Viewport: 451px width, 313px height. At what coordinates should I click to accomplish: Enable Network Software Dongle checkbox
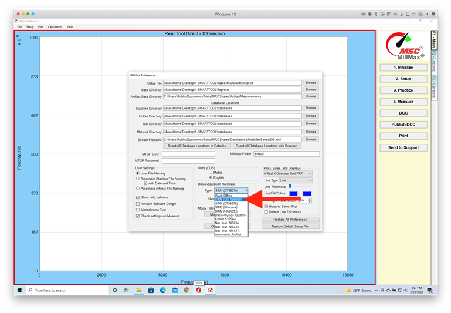tap(138, 204)
